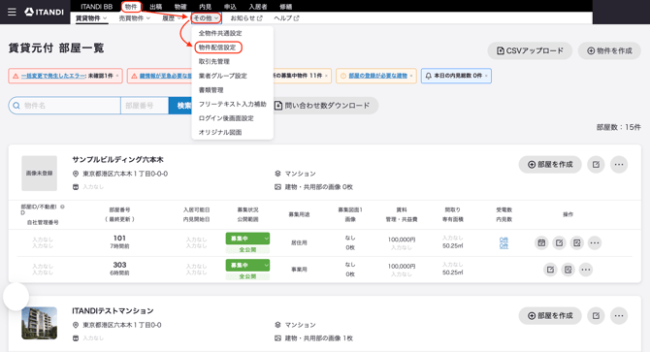
Task: Focus the 部屋番号 input field
Action: click(x=145, y=106)
